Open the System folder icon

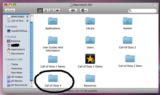127,21
